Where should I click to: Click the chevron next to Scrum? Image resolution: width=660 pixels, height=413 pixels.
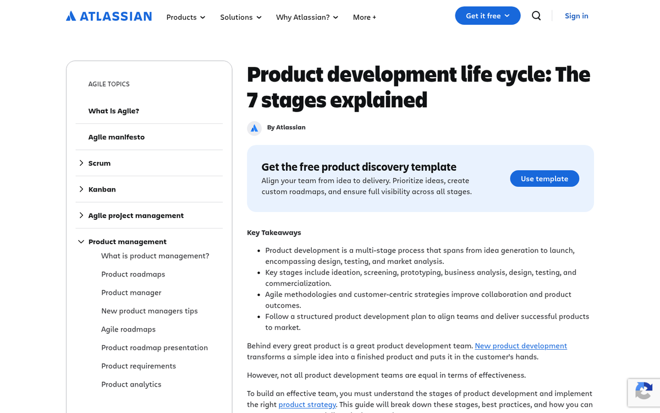point(81,162)
